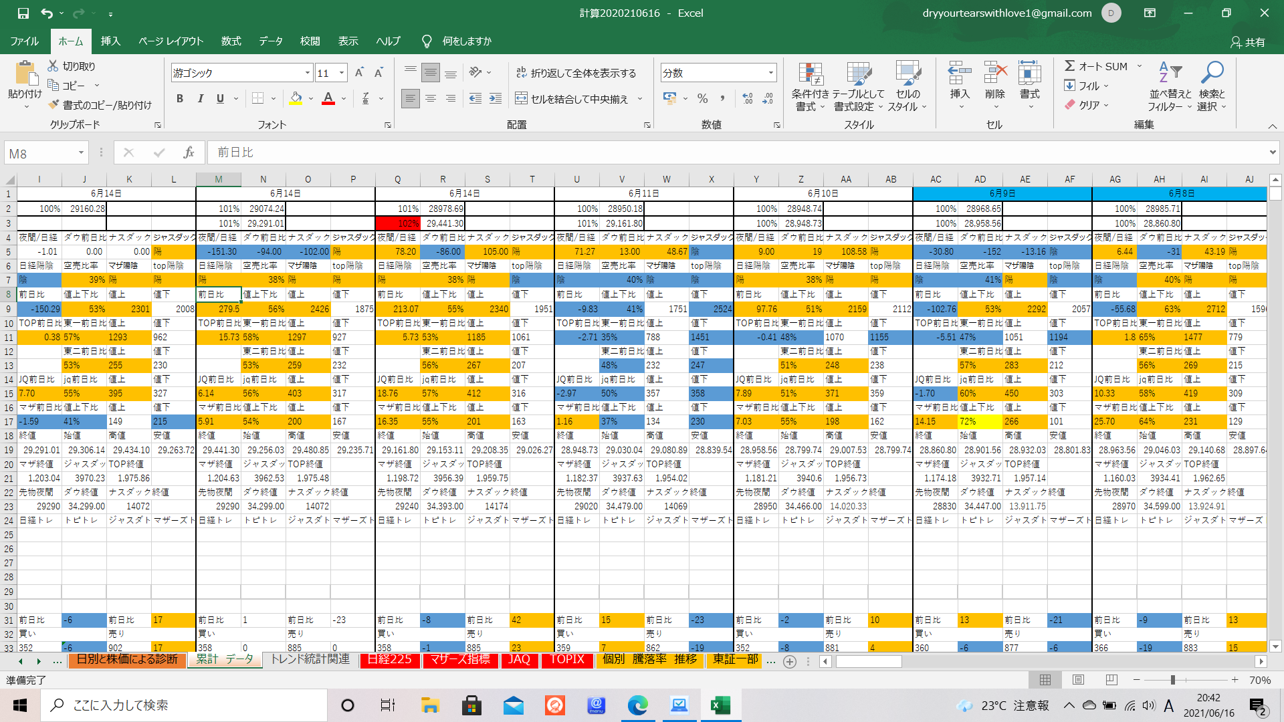Open the Microsoft Edge taskbar icon

pyautogui.click(x=637, y=705)
